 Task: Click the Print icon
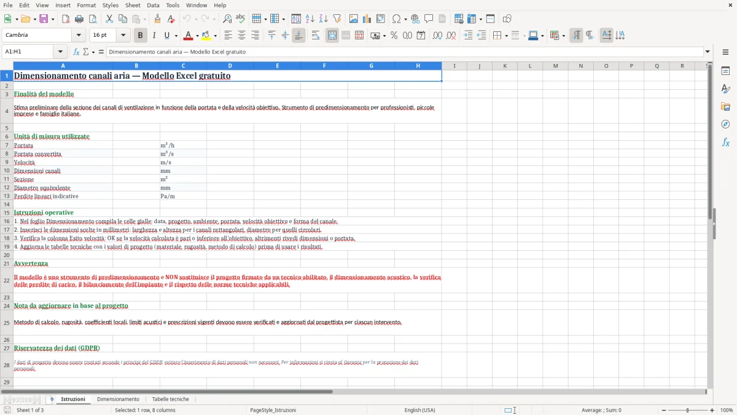79,19
